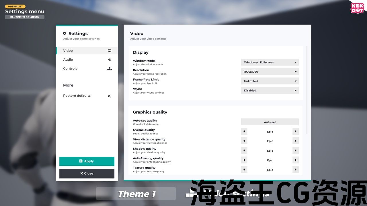Expand the Resolution dropdown
The width and height of the screenshot is (367, 206).
(x=270, y=72)
